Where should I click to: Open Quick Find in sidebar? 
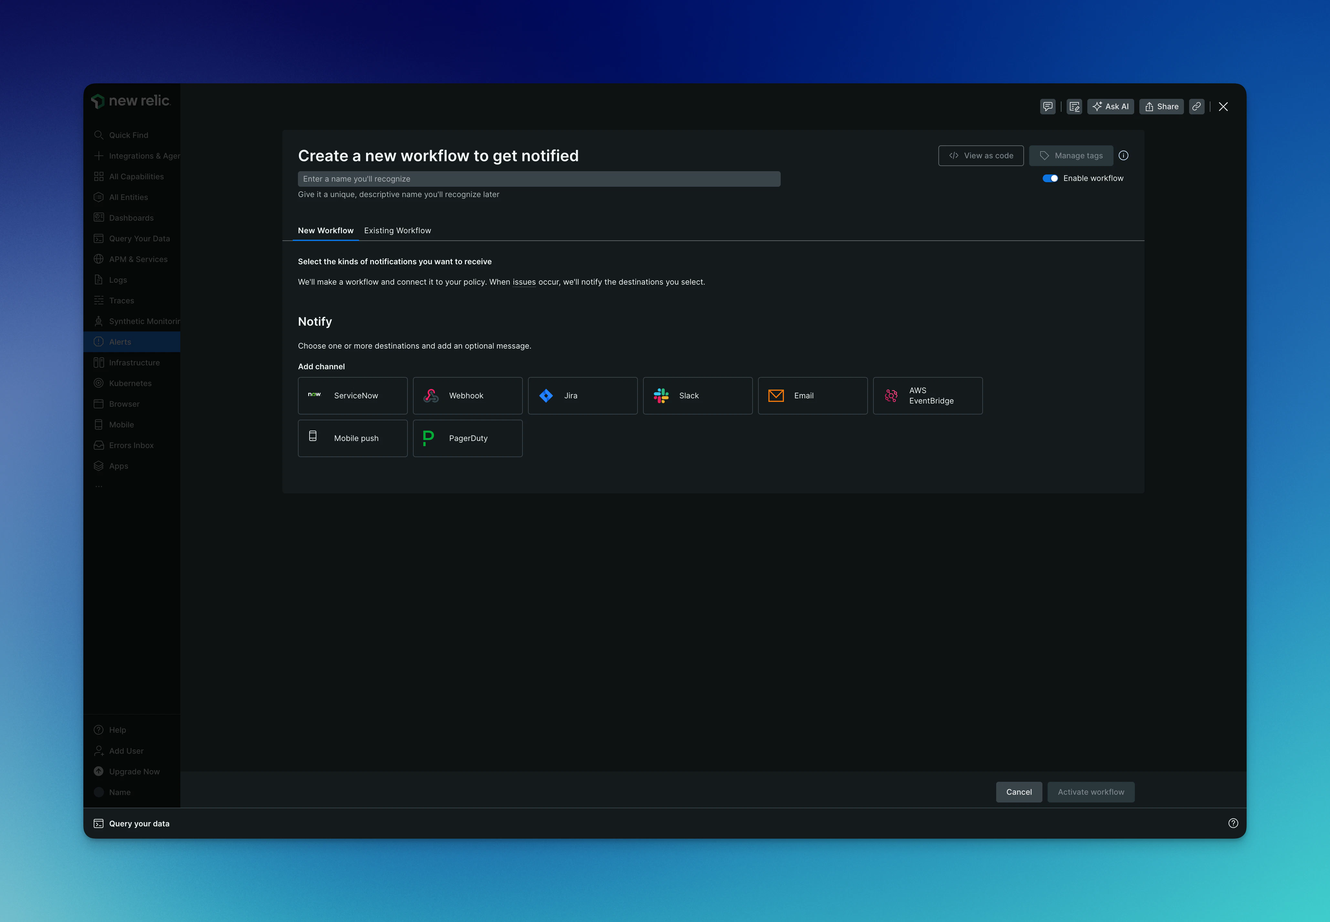click(x=132, y=135)
